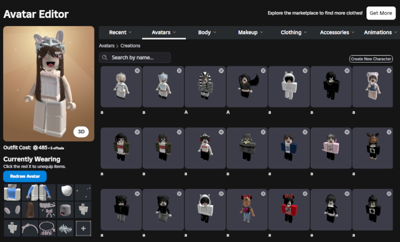The image size is (400, 242).
Task: Open the Accessories dropdown menu
Action: click(x=337, y=32)
